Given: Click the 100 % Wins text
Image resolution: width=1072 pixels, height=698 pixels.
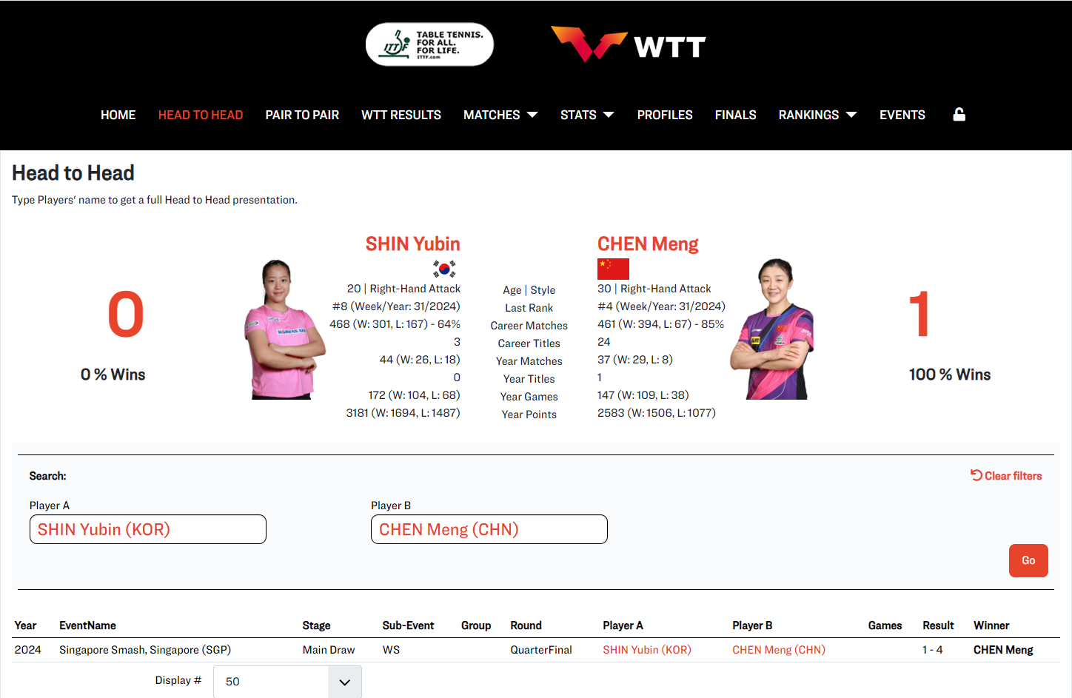Looking at the screenshot, I should click(x=950, y=375).
